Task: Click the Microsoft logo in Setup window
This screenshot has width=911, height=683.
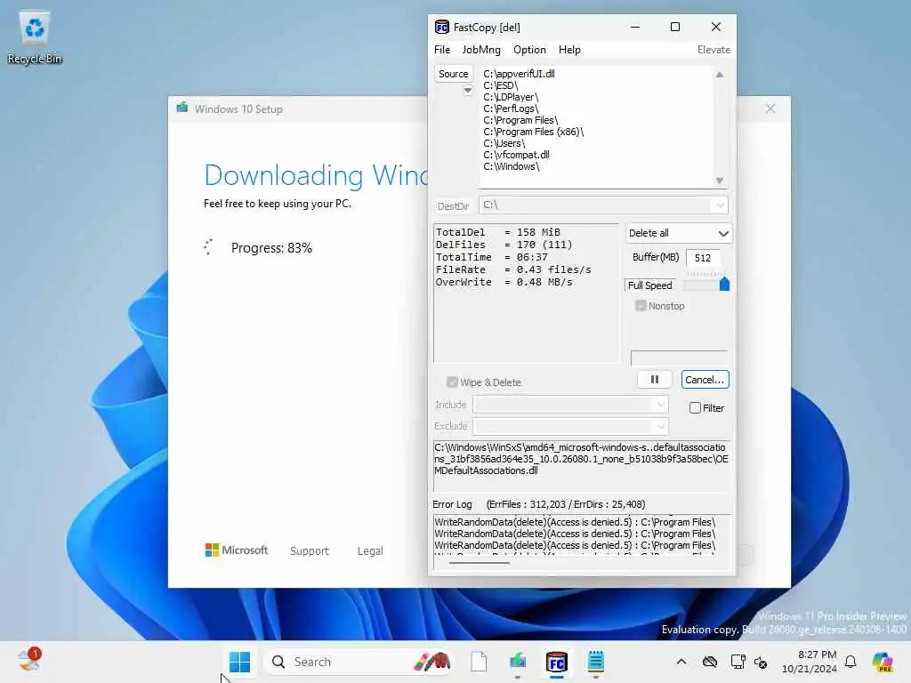Action: (237, 550)
